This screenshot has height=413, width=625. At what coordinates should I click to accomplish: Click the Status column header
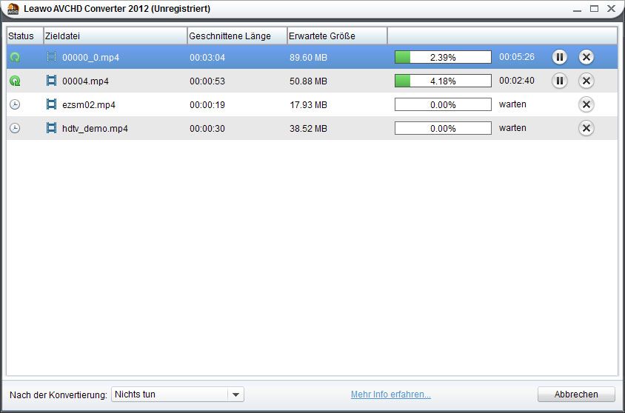pos(24,36)
